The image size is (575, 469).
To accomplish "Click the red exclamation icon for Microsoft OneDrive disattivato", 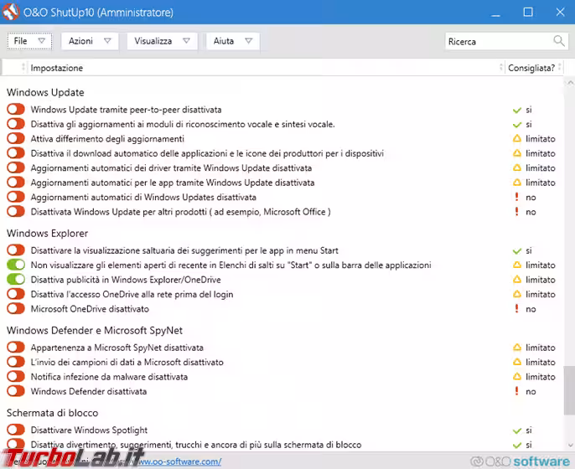I will coord(516,309).
